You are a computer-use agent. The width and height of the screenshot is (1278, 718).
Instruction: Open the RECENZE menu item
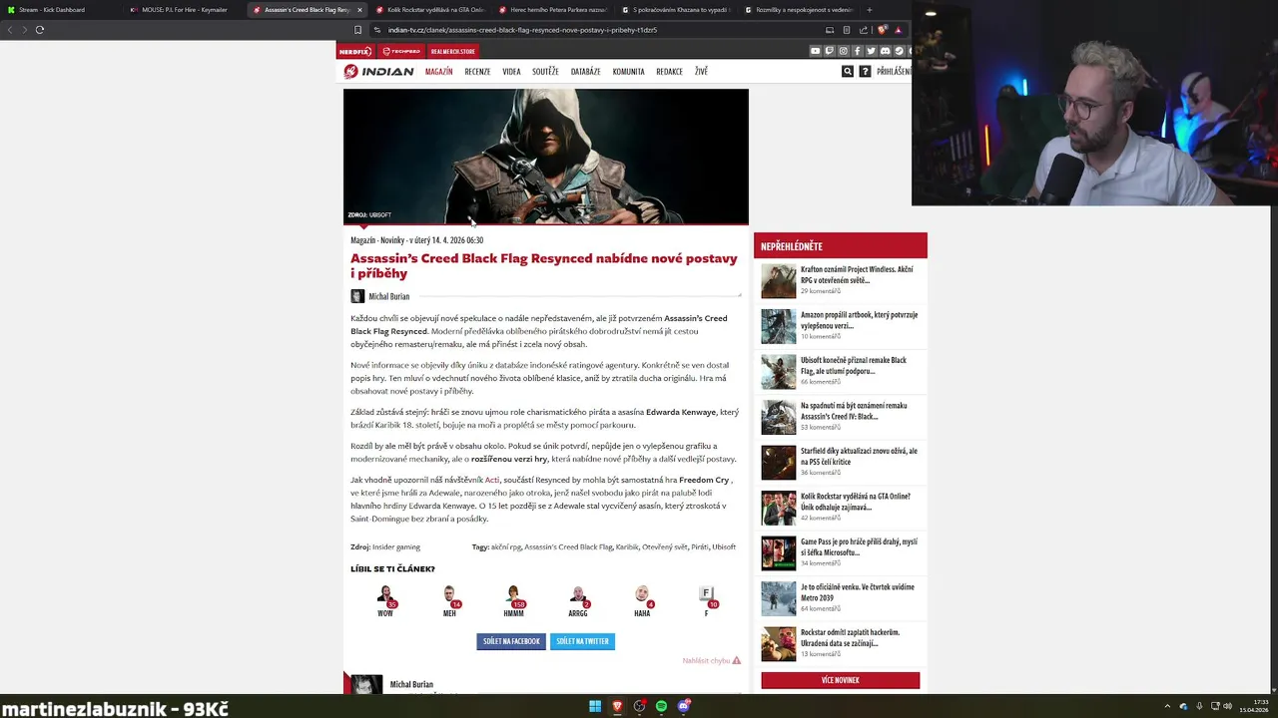(477, 72)
